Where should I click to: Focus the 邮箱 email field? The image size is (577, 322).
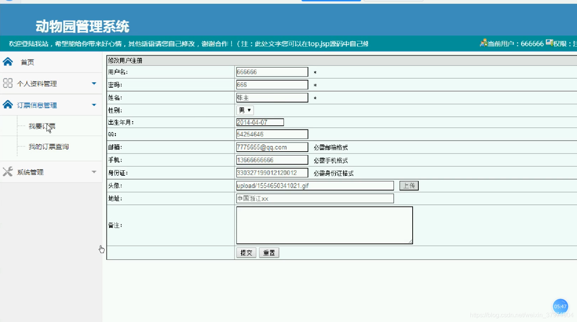pyautogui.click(x=272, y=147)
